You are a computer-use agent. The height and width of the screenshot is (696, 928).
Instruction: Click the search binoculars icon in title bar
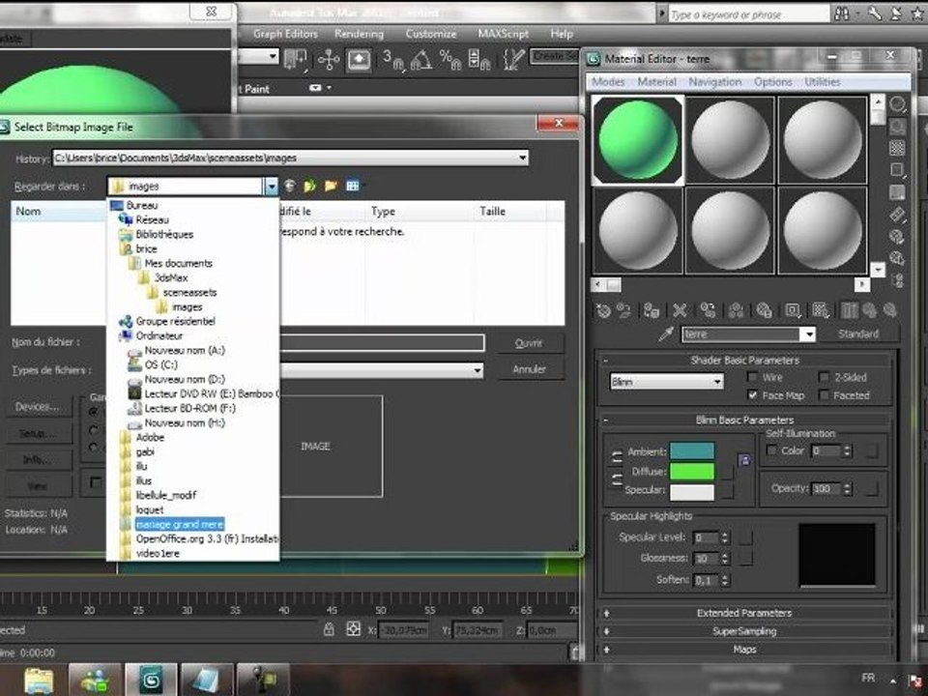tap(842, 14)
